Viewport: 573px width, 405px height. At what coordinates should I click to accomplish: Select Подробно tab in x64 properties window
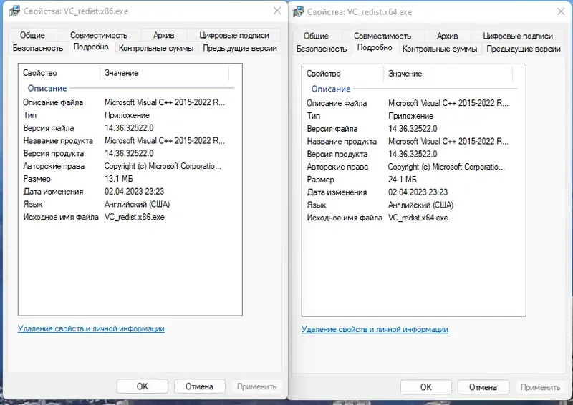[x=375, y=48]
